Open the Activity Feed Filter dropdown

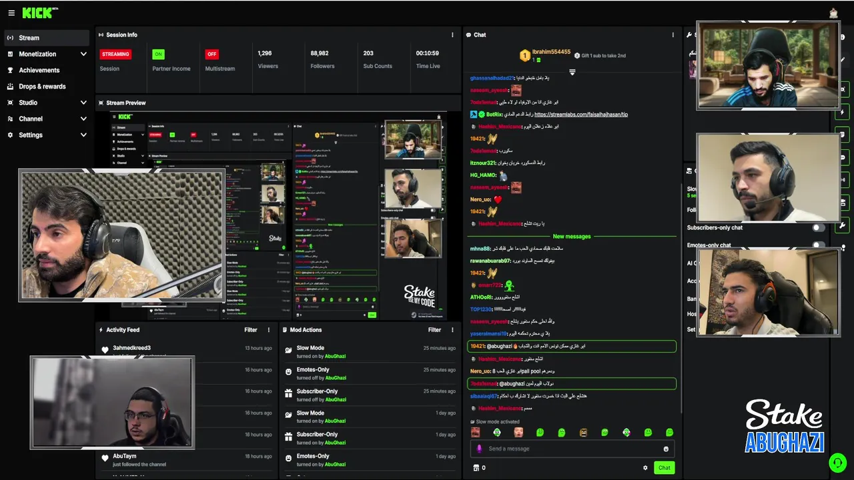tap(251, 329)
